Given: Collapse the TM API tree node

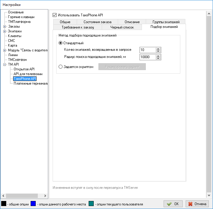Looking at the screenshot, I should pos(4,64).
